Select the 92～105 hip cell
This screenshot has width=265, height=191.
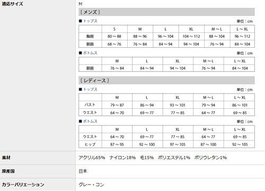pos(240,144)
